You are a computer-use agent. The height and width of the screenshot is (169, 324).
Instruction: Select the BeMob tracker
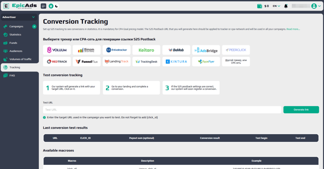[x=176, y=50]
